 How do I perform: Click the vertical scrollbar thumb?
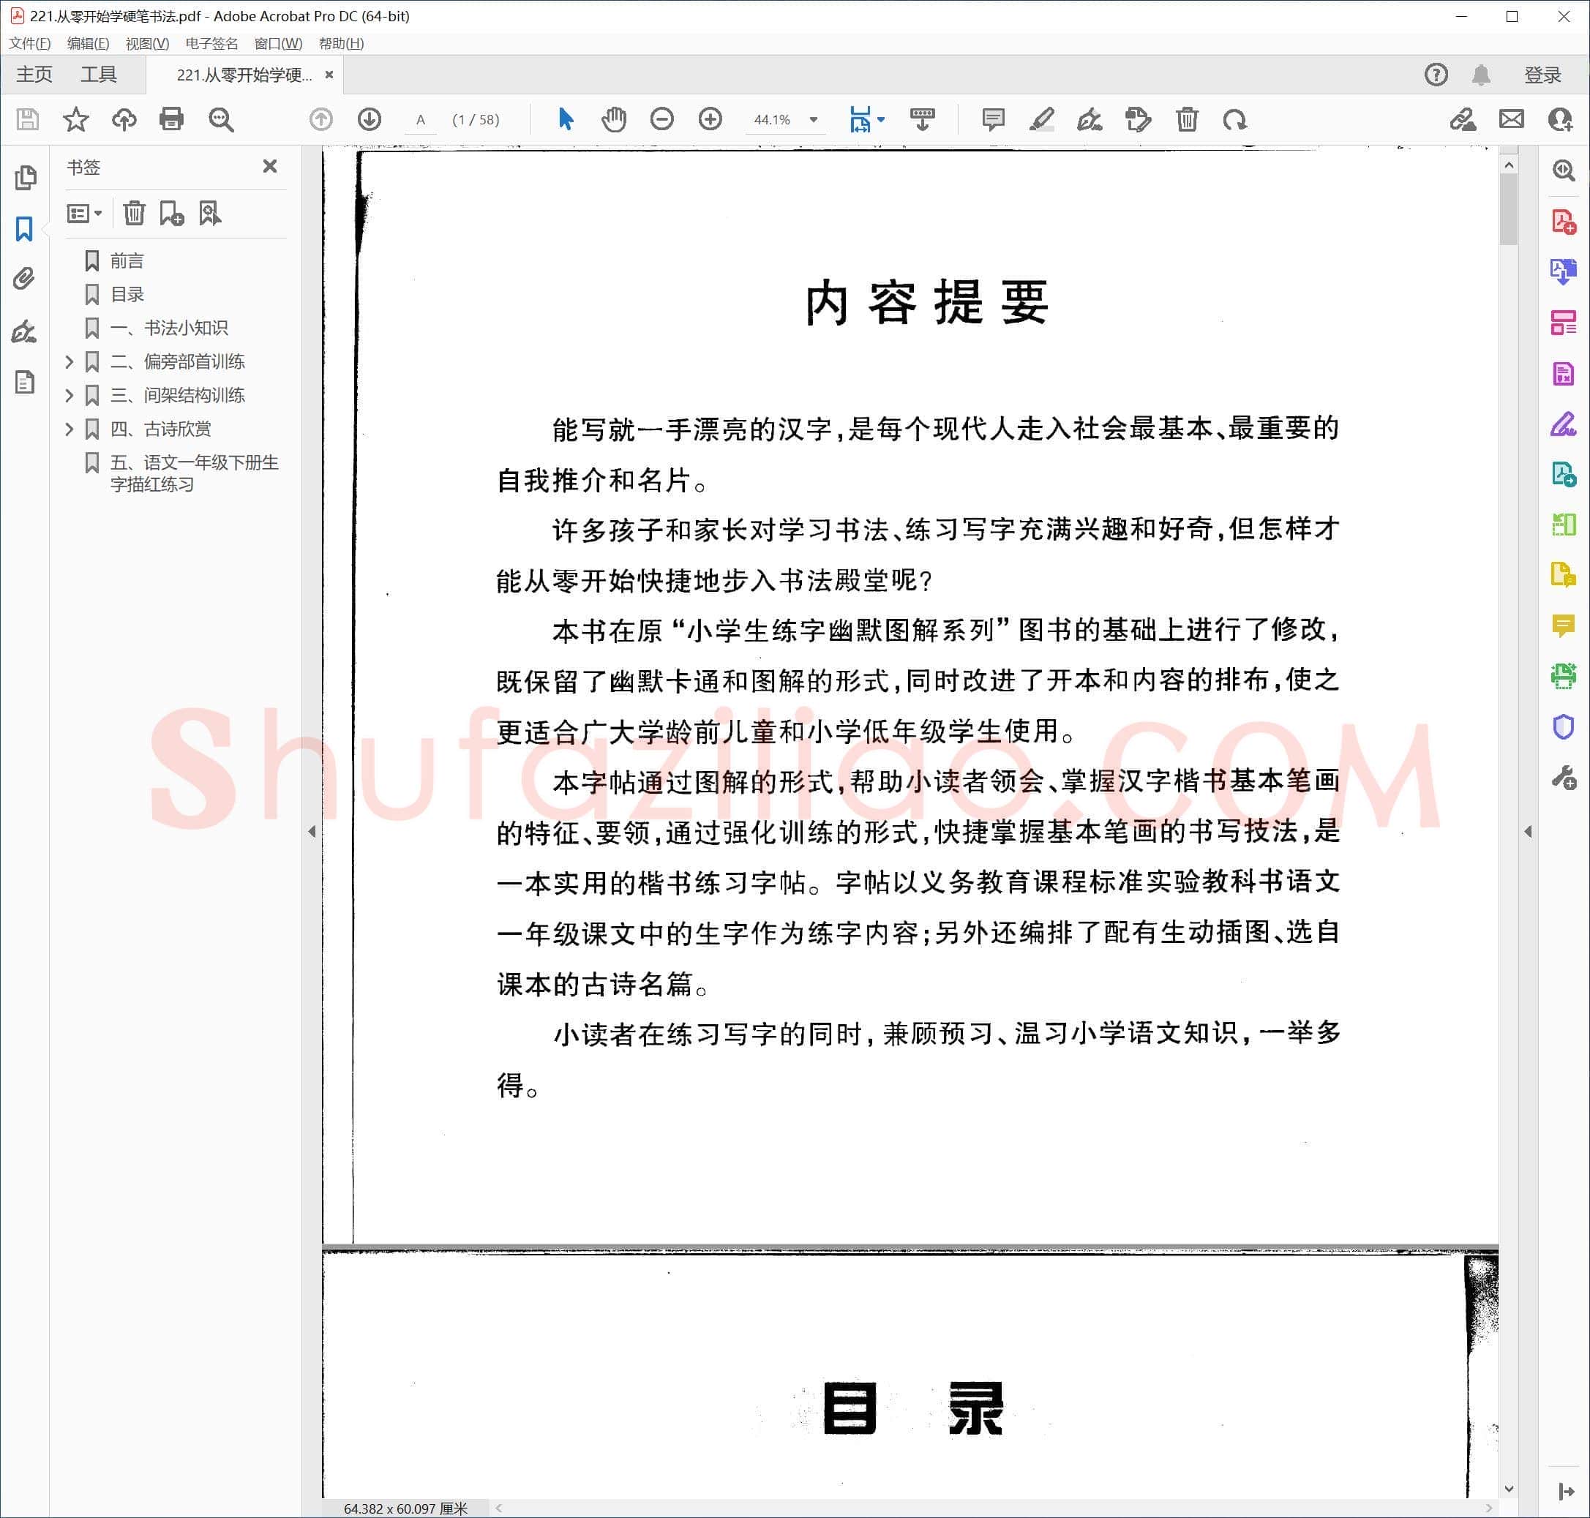pos(1508,208)
